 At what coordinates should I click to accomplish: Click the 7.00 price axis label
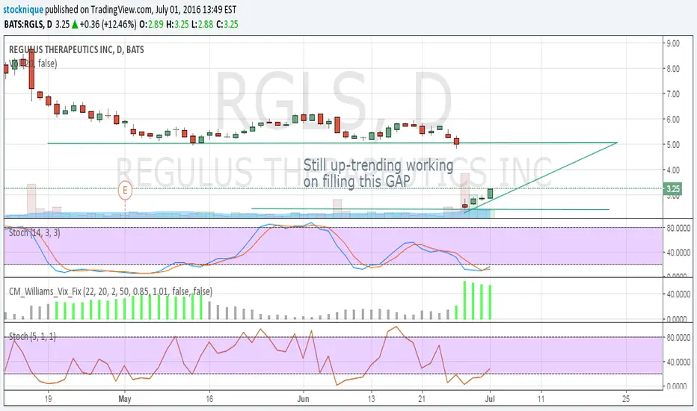point(673,94)
